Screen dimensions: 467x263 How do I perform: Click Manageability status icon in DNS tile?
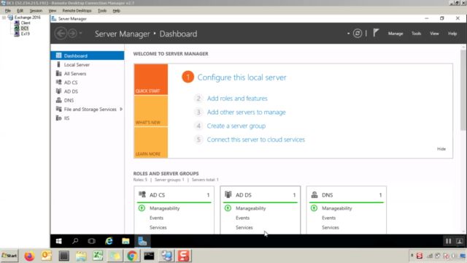[x=314, y=208]
